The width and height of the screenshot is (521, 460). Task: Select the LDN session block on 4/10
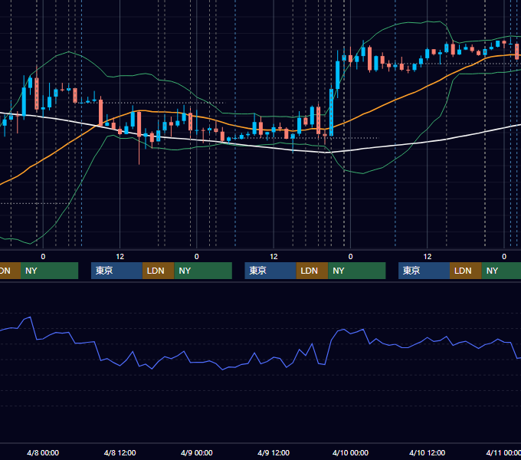pyautogui.click(x=466, y=271)
